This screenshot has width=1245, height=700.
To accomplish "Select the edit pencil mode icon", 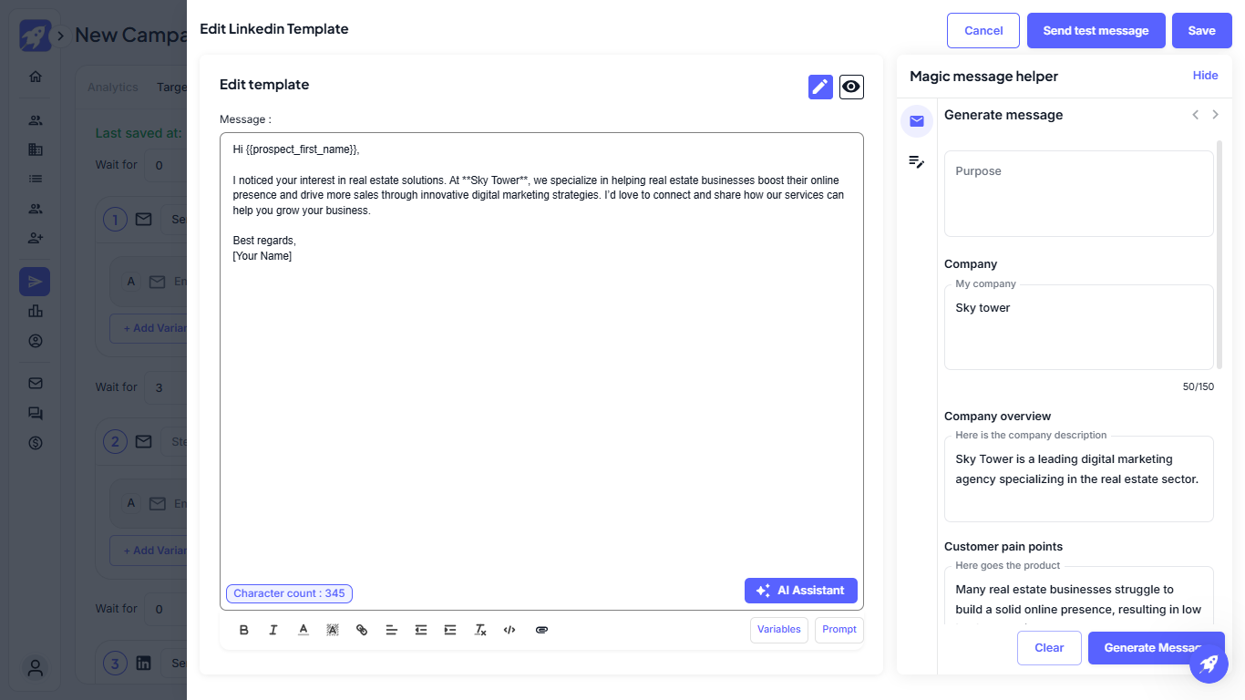I will click(820, 87).
